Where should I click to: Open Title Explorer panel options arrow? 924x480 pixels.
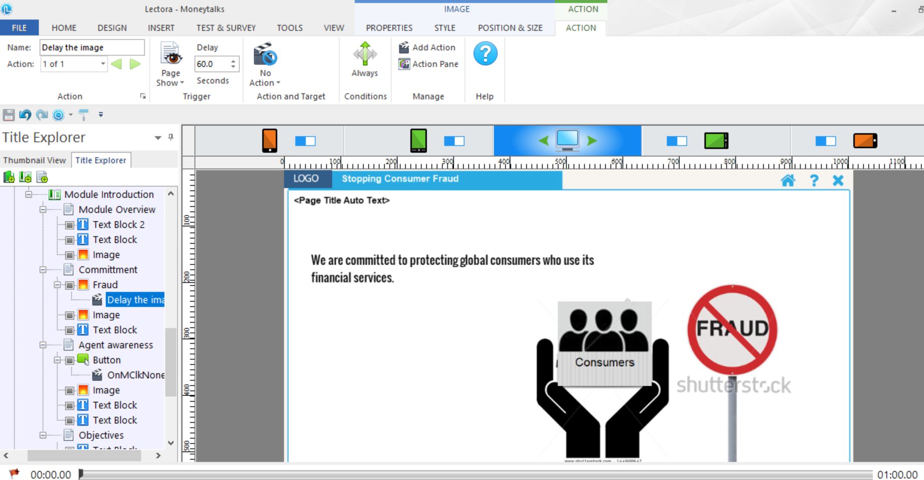tap(158, 137)
